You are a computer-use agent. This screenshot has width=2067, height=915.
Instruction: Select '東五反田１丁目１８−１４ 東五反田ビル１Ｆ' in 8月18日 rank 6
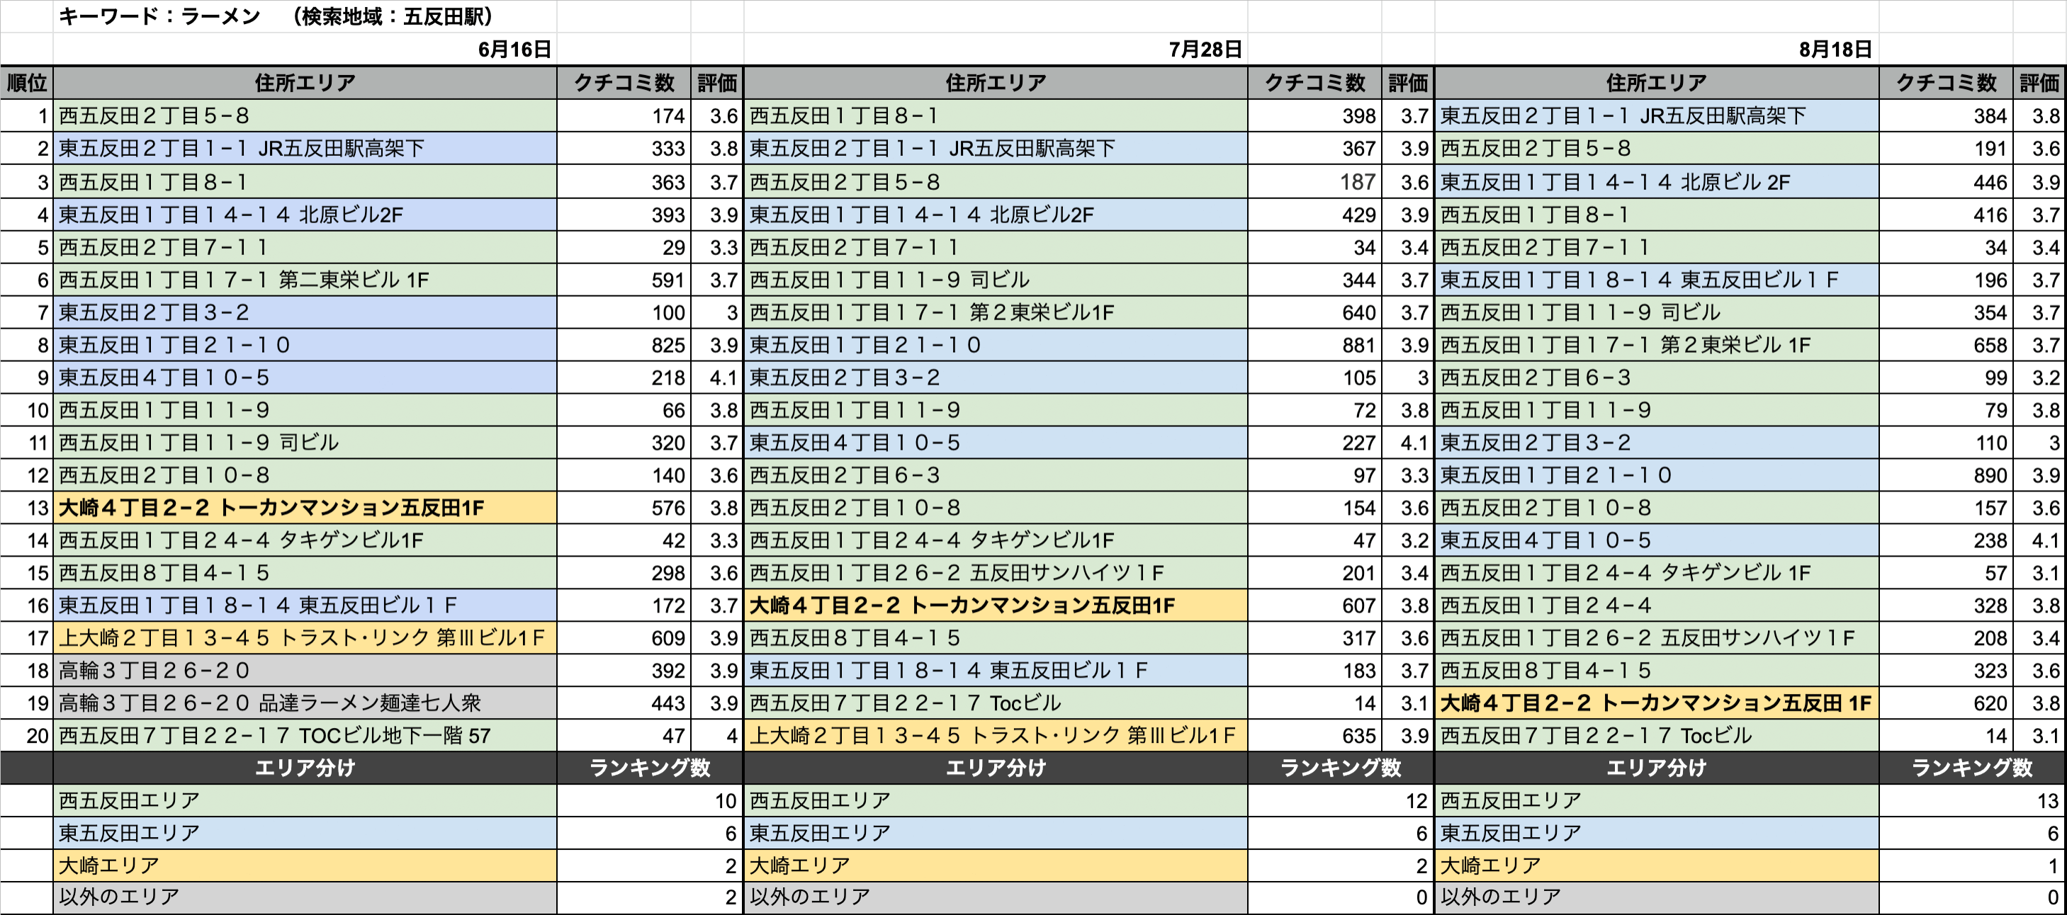pyautogui.click(x=1657, y=280)
